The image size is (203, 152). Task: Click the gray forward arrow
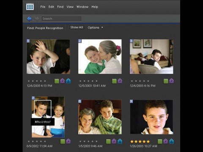(x=37, y=19)
